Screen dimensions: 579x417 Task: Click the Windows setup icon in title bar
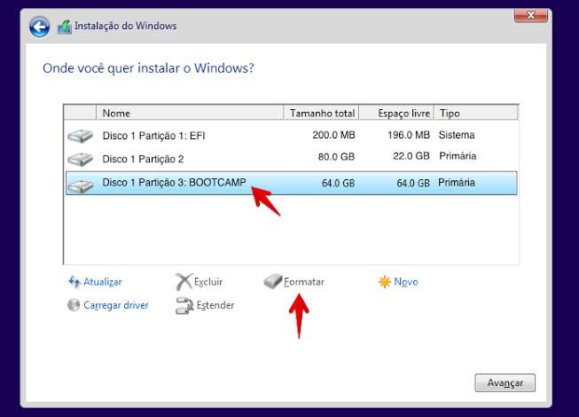tap(64, 27)
